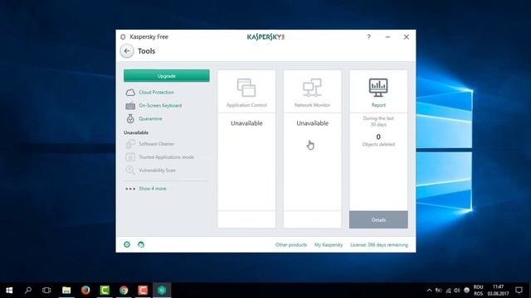Open the Action Center notifications
The height and width of the screenshot is (298, 531).
coord(519,291)
